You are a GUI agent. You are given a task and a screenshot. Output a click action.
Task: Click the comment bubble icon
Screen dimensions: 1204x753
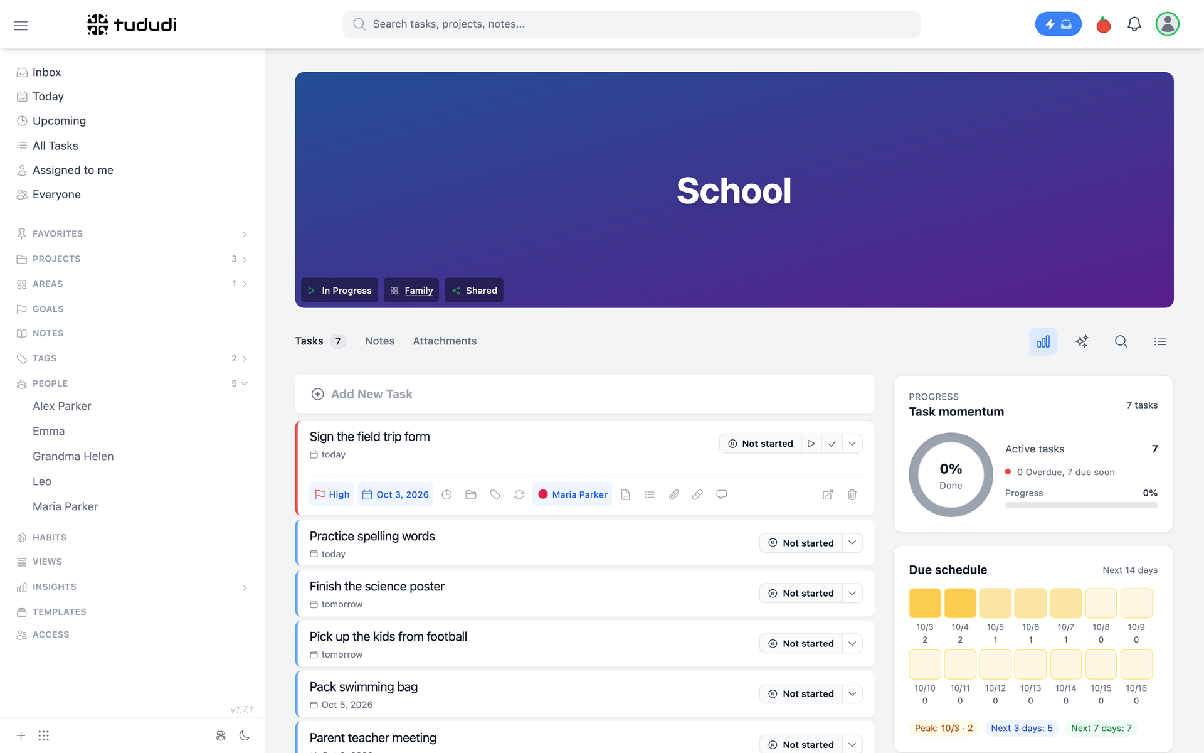pos(722,494)
